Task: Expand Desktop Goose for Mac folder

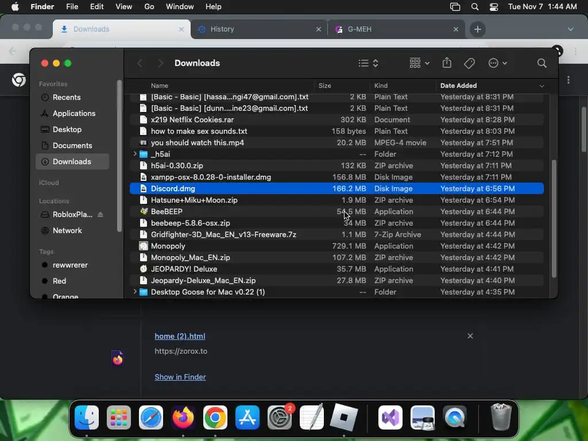Action: [x=134, y=291]
